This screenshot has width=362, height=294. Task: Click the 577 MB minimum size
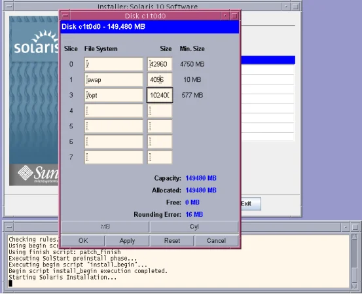tap(192, 95)
